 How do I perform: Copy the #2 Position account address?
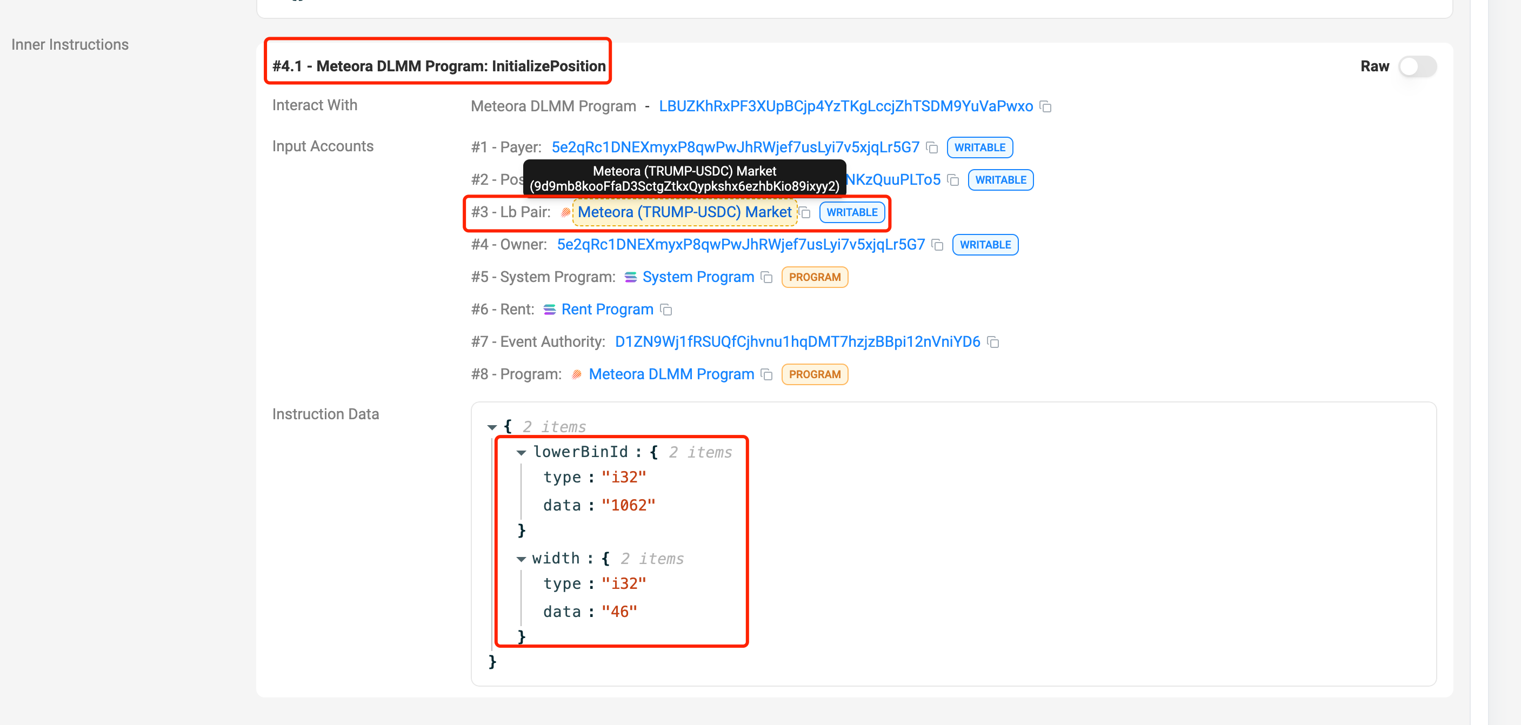point(953,180)
